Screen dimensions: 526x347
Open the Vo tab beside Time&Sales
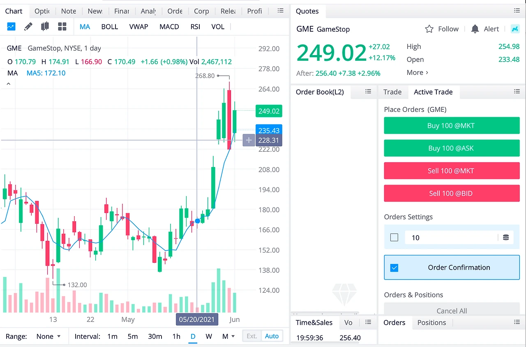348,323
